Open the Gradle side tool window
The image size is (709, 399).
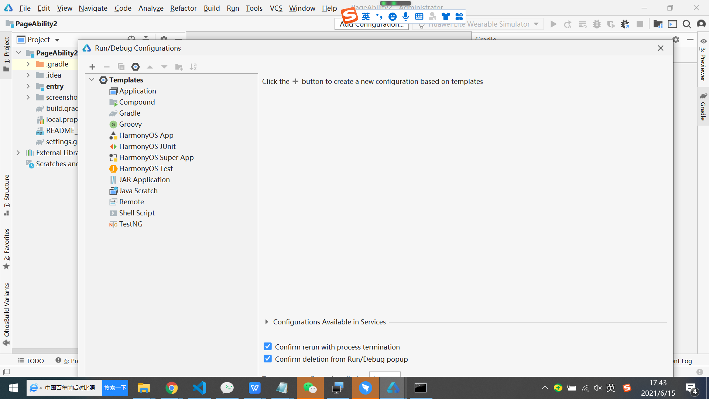703,107
